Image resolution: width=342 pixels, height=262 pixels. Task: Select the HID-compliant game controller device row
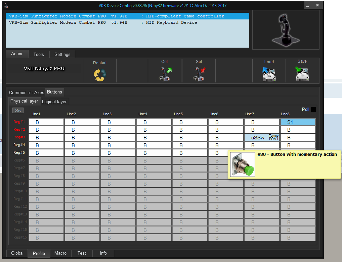pyautogui.click(x=127, y=16)
